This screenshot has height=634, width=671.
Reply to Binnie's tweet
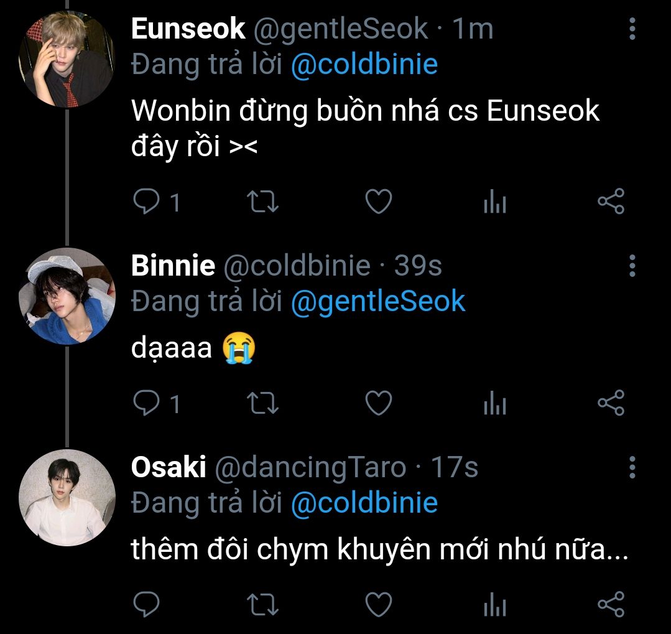pyautogui.click(x=147, y=404)
